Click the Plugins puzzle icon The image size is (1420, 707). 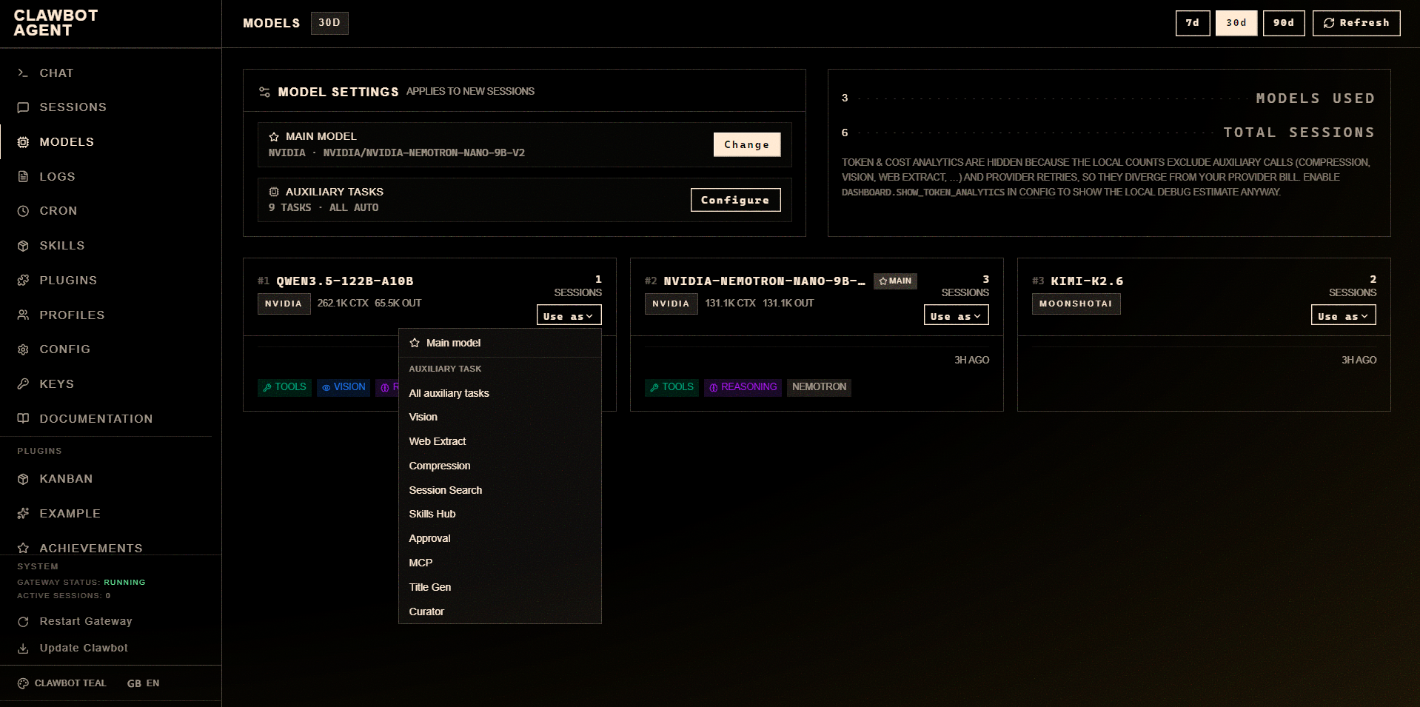(x=23, y=281)
